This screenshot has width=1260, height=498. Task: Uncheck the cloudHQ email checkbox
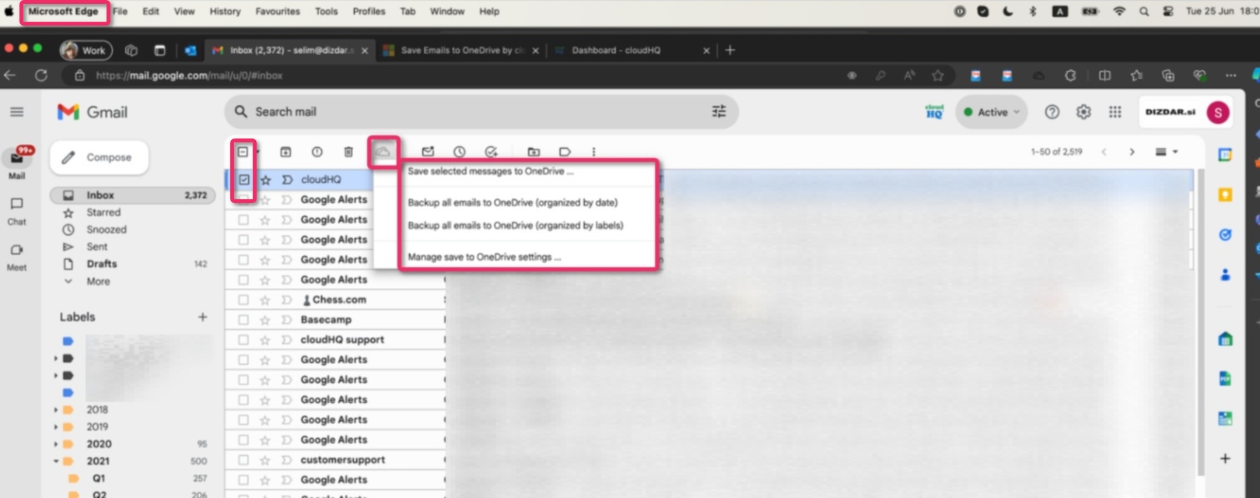[x=244, y=180]
